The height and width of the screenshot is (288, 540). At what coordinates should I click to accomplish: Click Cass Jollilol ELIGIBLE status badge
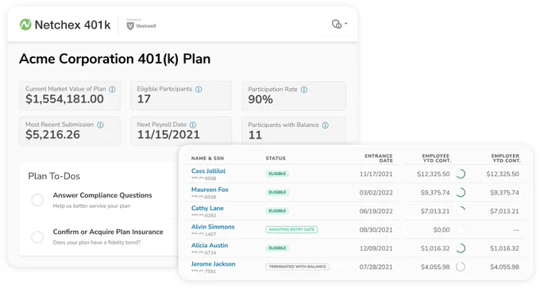(x=277, y=174)
